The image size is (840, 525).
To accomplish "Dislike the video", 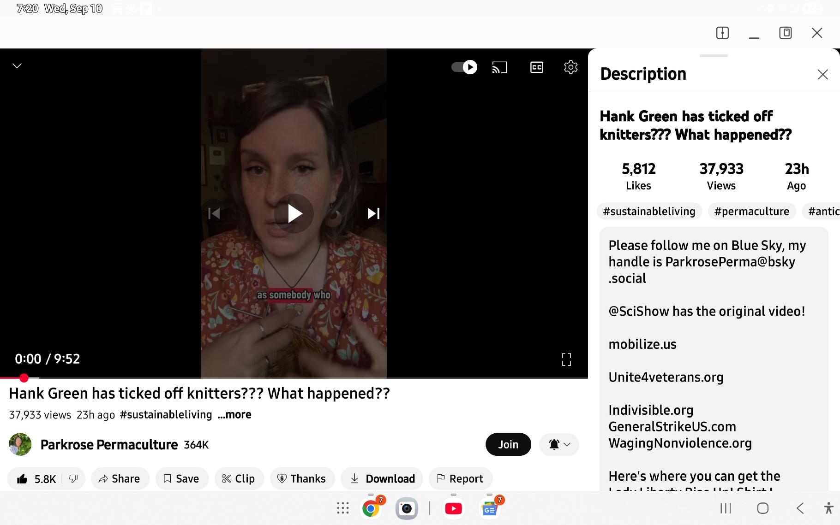I will pos(73,479).
